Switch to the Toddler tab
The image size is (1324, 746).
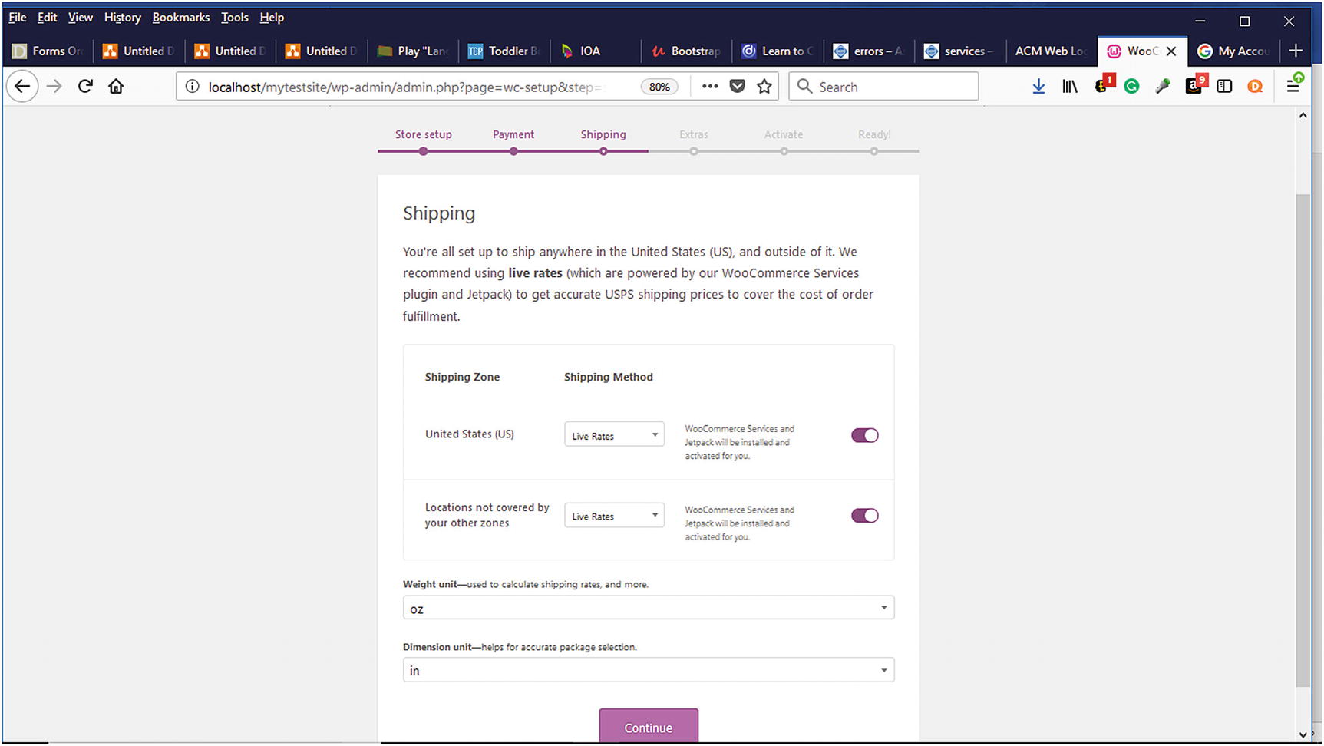tap(504, 51)
